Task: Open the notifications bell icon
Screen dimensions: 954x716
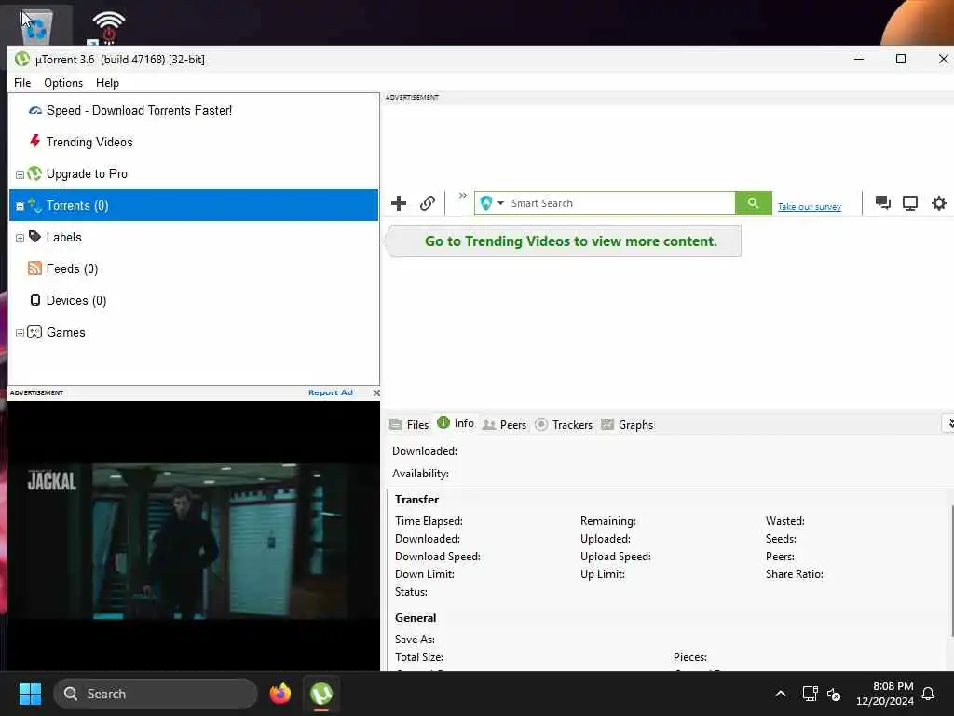Action: [929, 694]
